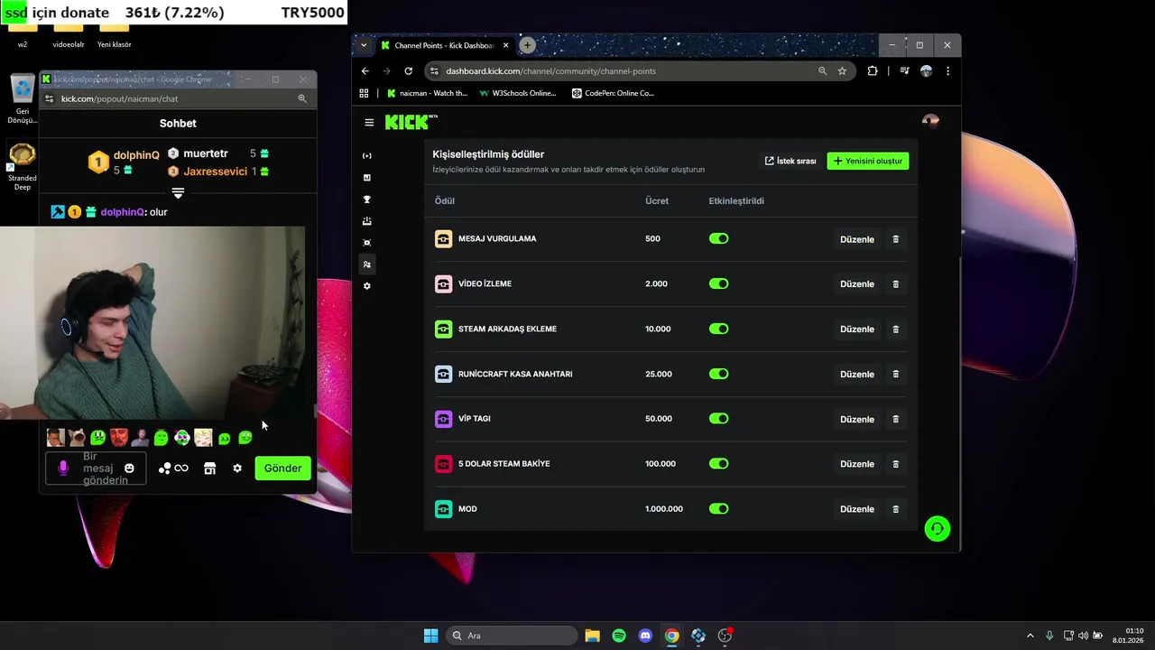Click Düzenle for MESAJ VURGULAMA
The image size is (1155, 650).
click(x=857, y=239)
